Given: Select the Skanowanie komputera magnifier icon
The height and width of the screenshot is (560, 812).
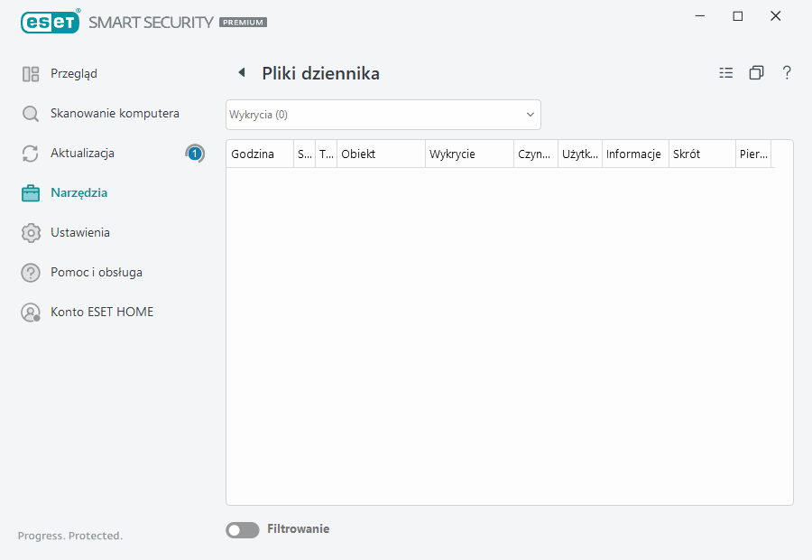Looking at the screenshot, I should [30, 113].
